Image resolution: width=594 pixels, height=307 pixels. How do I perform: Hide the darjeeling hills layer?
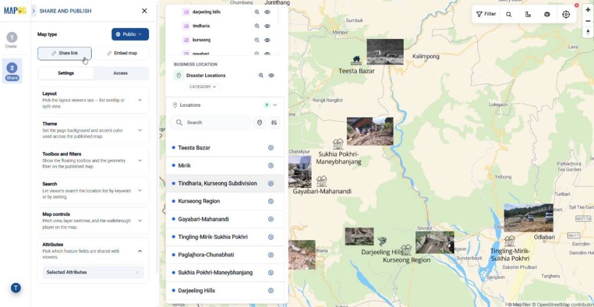267,12
